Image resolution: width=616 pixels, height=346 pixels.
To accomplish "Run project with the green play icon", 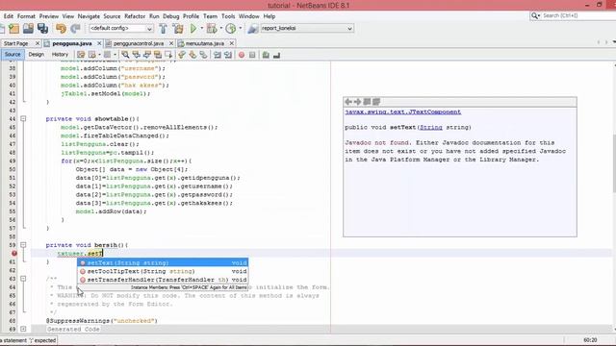I will tap(193, 28).
